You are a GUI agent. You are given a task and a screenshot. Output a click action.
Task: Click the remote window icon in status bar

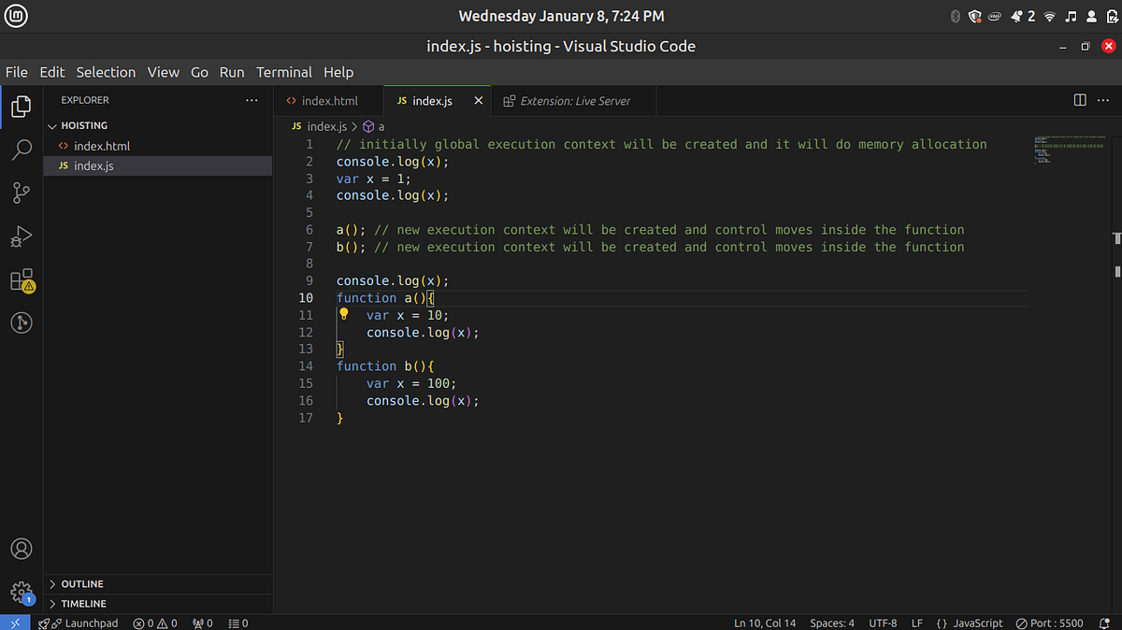click(15, 623)
